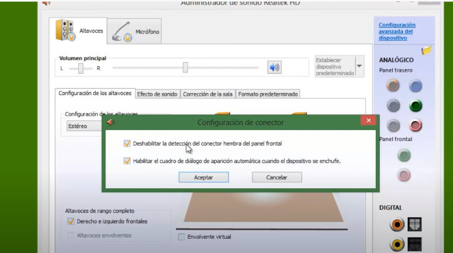Image resolution: width=453 pixels, height=253 pixels.
Task: Enable the Envolvente virtual checkbox
Action: coord(181,237)
